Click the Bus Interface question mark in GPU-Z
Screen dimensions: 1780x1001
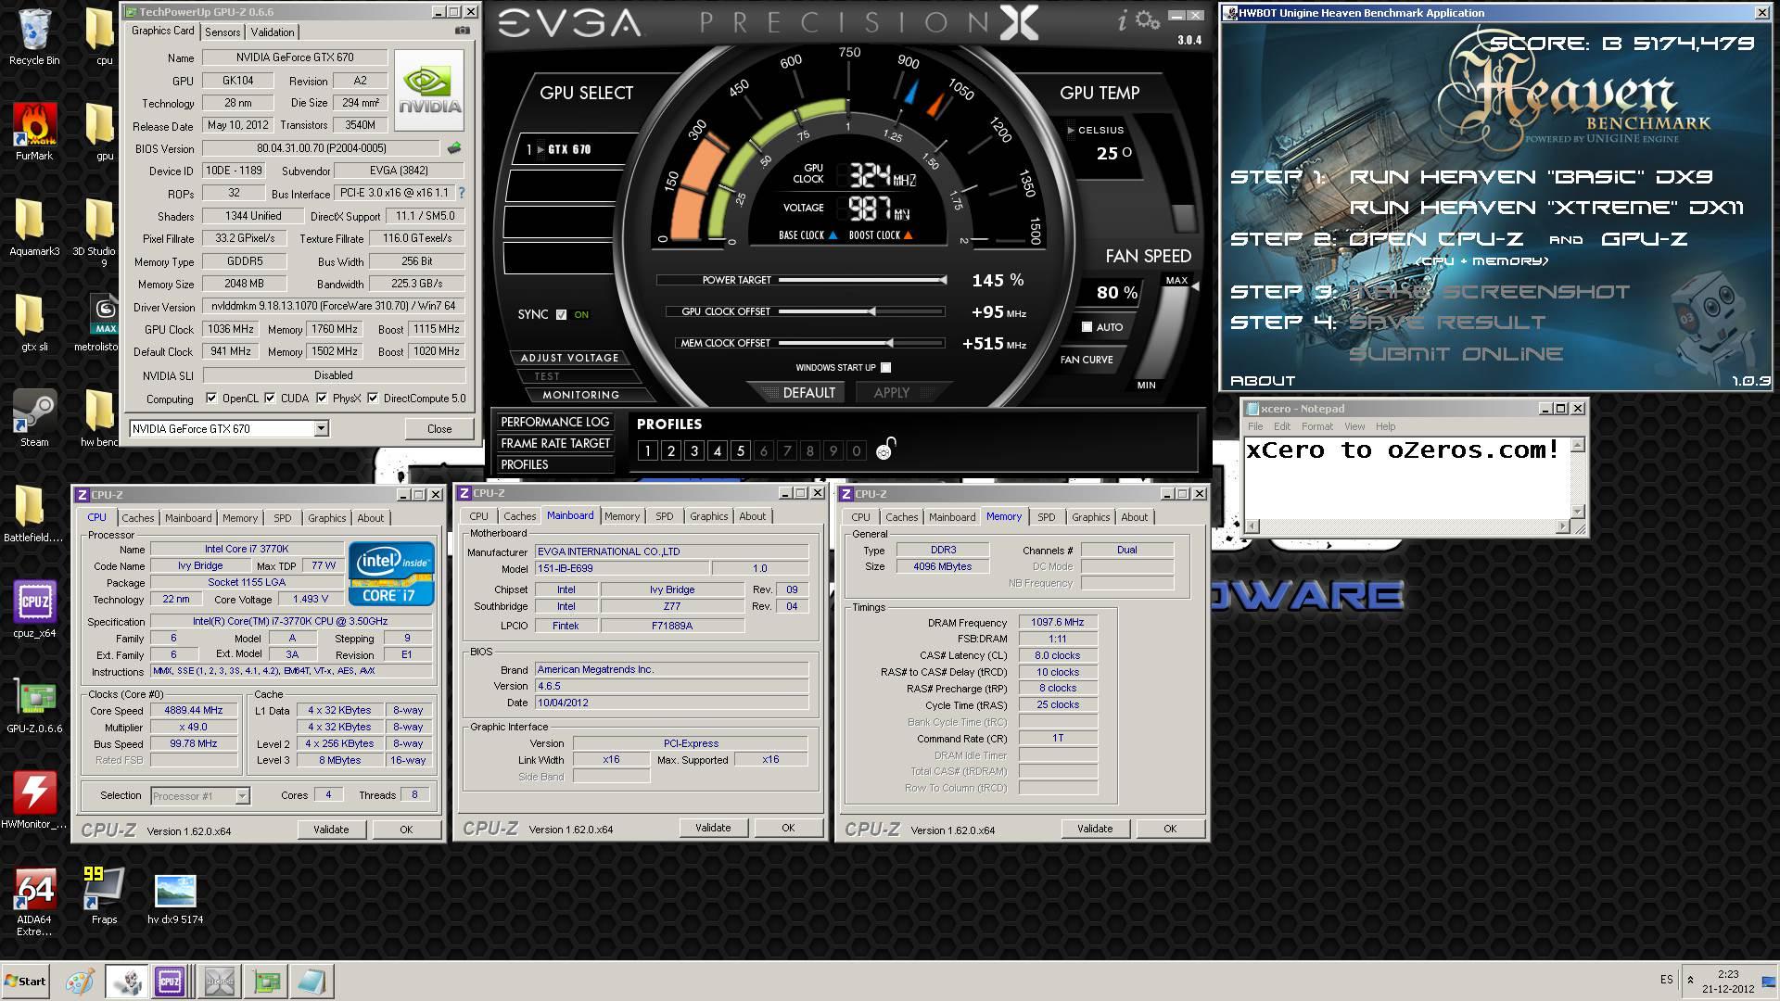[x=461, y=193]
